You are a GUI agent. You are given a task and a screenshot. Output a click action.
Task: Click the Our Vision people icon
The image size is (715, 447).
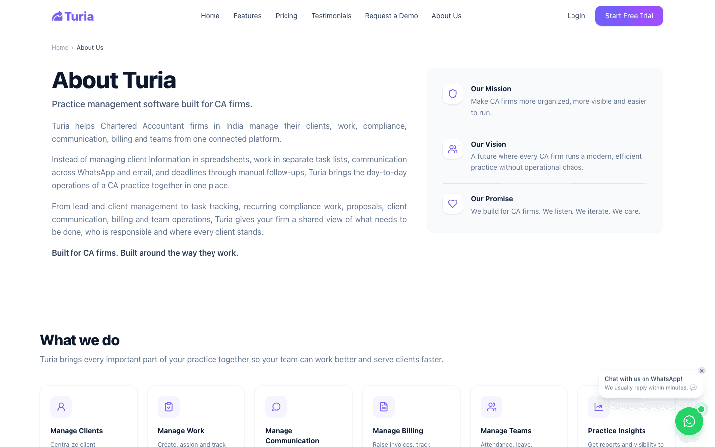453,149
